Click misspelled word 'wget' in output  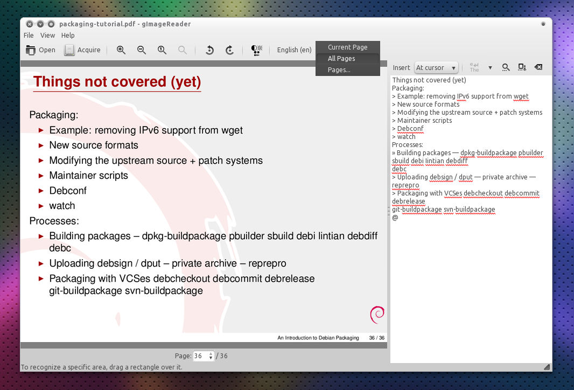point(521,96)
